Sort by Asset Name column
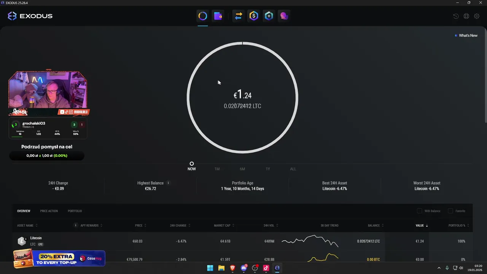 click(27, 225)
